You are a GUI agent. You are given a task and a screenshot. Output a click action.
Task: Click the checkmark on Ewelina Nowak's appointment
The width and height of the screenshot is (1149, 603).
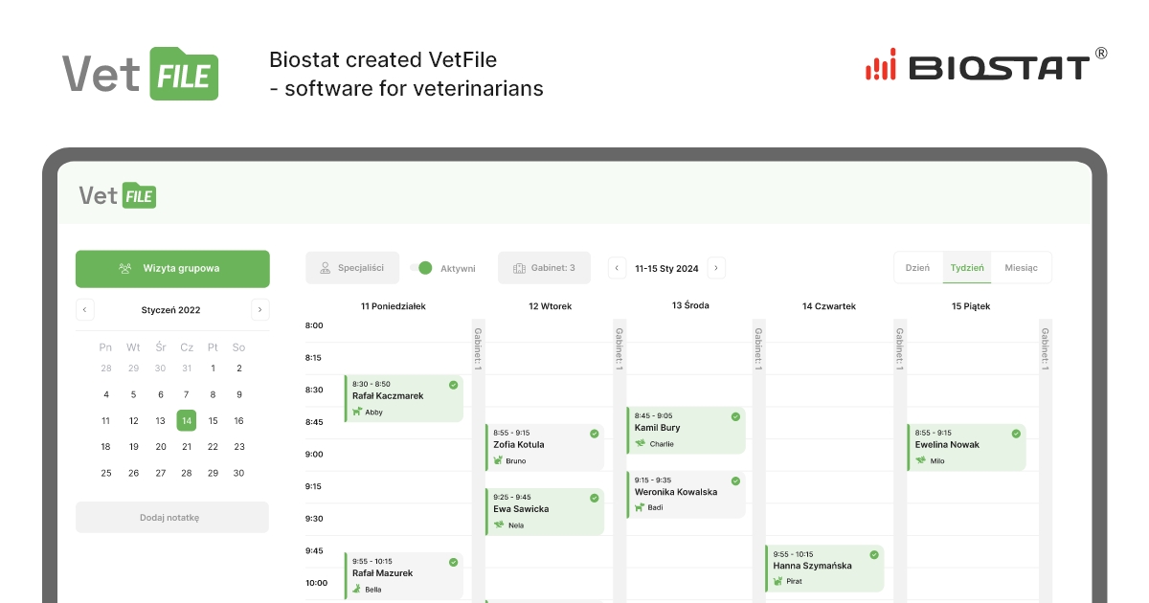coord(1016,435)
